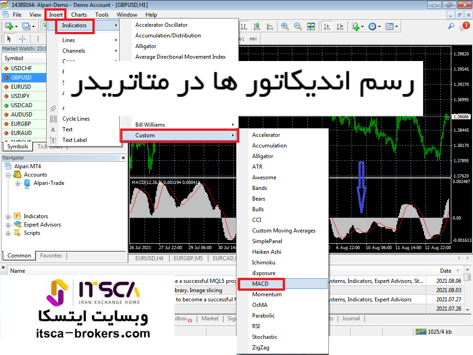Select the arrow cursor tool
473x355 pixels.
(x=9, y=39)
